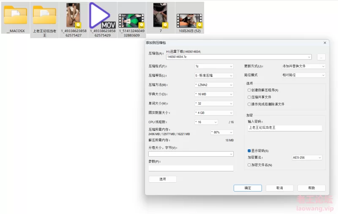Toggle the 显示密码 checkbox
338x214 pixels.
(249, 151)
